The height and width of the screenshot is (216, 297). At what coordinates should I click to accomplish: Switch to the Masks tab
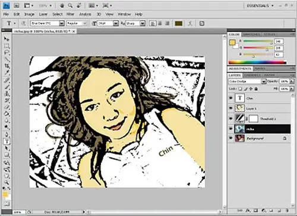tap(260, 69)
